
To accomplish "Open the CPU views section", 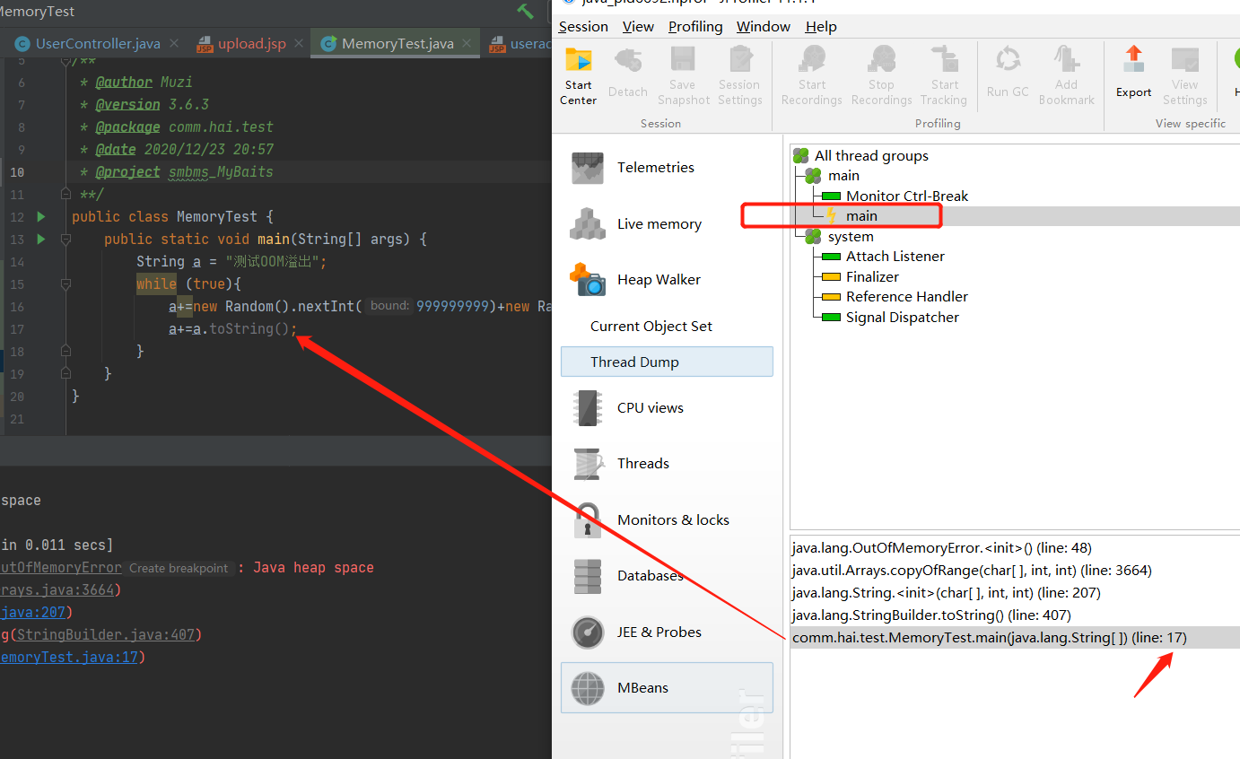I will 666,407.
